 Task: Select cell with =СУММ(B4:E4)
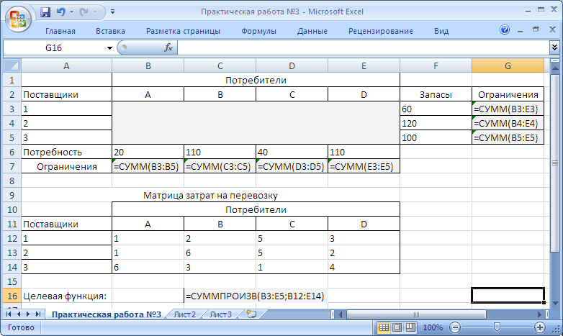pyautogui.click(x=508, y=123)
